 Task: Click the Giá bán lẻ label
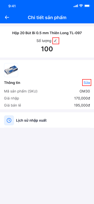click(x=13, y=105)
